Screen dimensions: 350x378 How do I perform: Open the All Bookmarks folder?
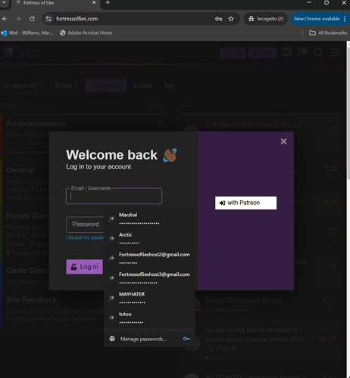328,33
